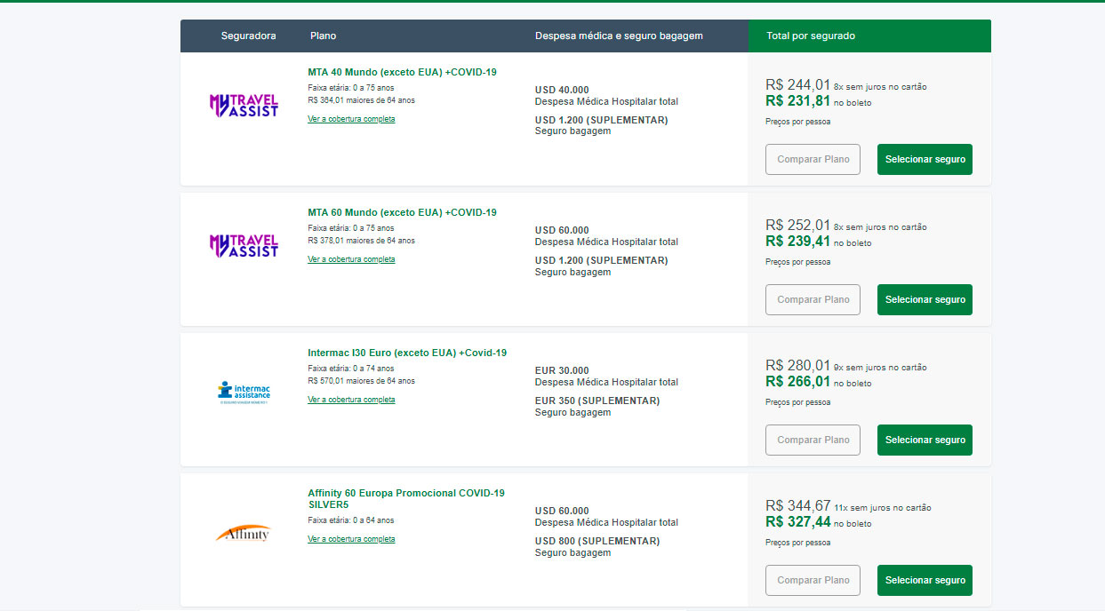Click the My Travel Assist logo for MTA 60
Image resolution: width=1105 pixels, height=611 pixels.
click(x=243, y=246)
